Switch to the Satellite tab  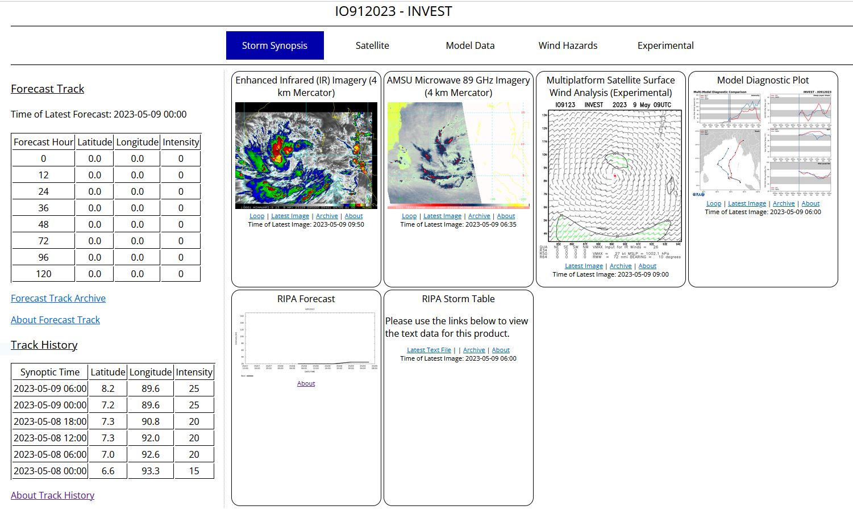pyautogui.click(x=372, y=45)
